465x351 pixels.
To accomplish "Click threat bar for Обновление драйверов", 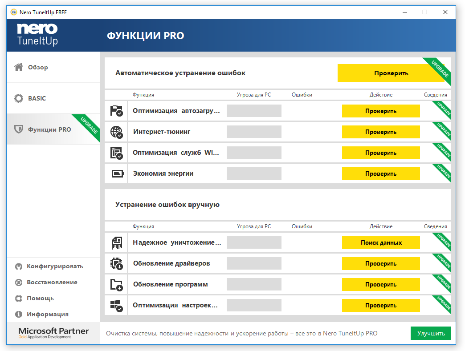I will [254, 263].
